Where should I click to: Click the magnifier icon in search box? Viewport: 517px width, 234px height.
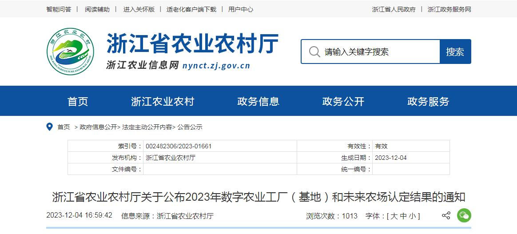tap(314, 52)
